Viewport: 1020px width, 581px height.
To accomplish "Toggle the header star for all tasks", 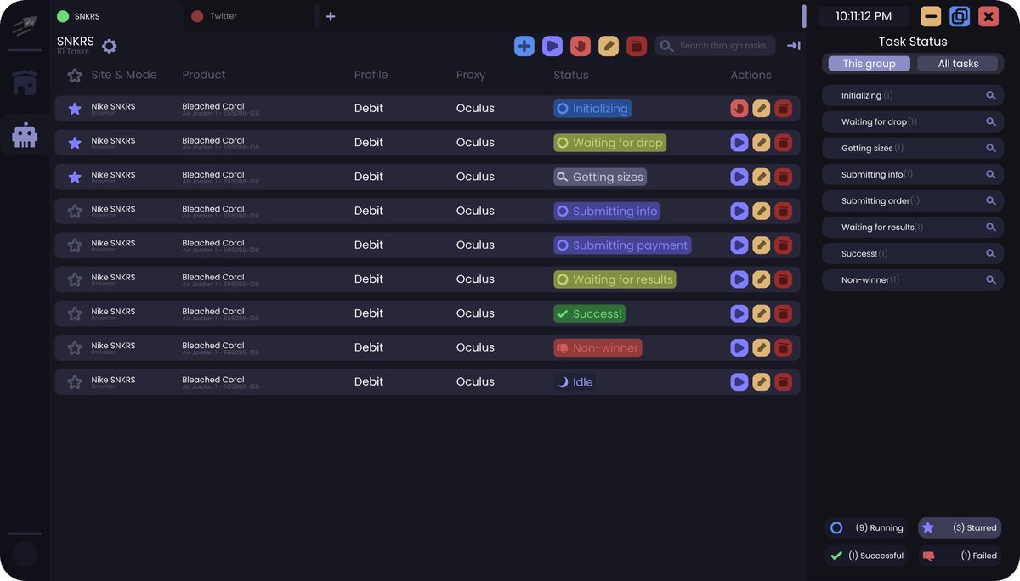I will tap(75, 76).
